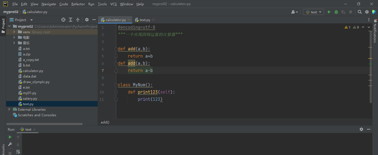Toggle the Project side tab
The width and height of the screenshot is (378, 155).
point(3,25)
